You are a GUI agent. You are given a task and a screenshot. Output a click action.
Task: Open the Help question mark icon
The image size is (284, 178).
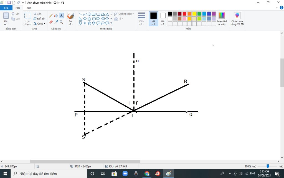click(x=282, y=8)
